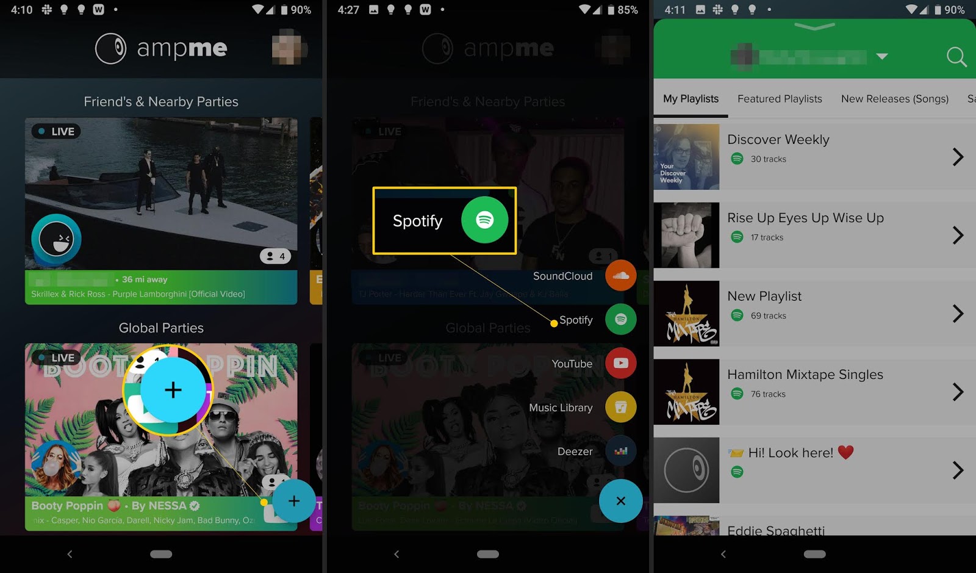Choose the yellow Music Library icon
Image resolution: width=976 pixels, height=573 pixels.
[621, 408]
